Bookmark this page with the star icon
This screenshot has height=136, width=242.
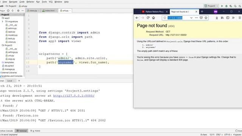(206, 18)
